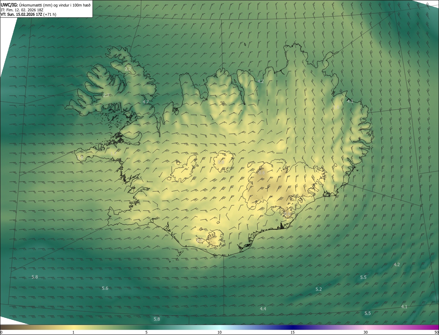
Task: Click the colorbar tick label '5'
Action: click(x=146, y=333)
